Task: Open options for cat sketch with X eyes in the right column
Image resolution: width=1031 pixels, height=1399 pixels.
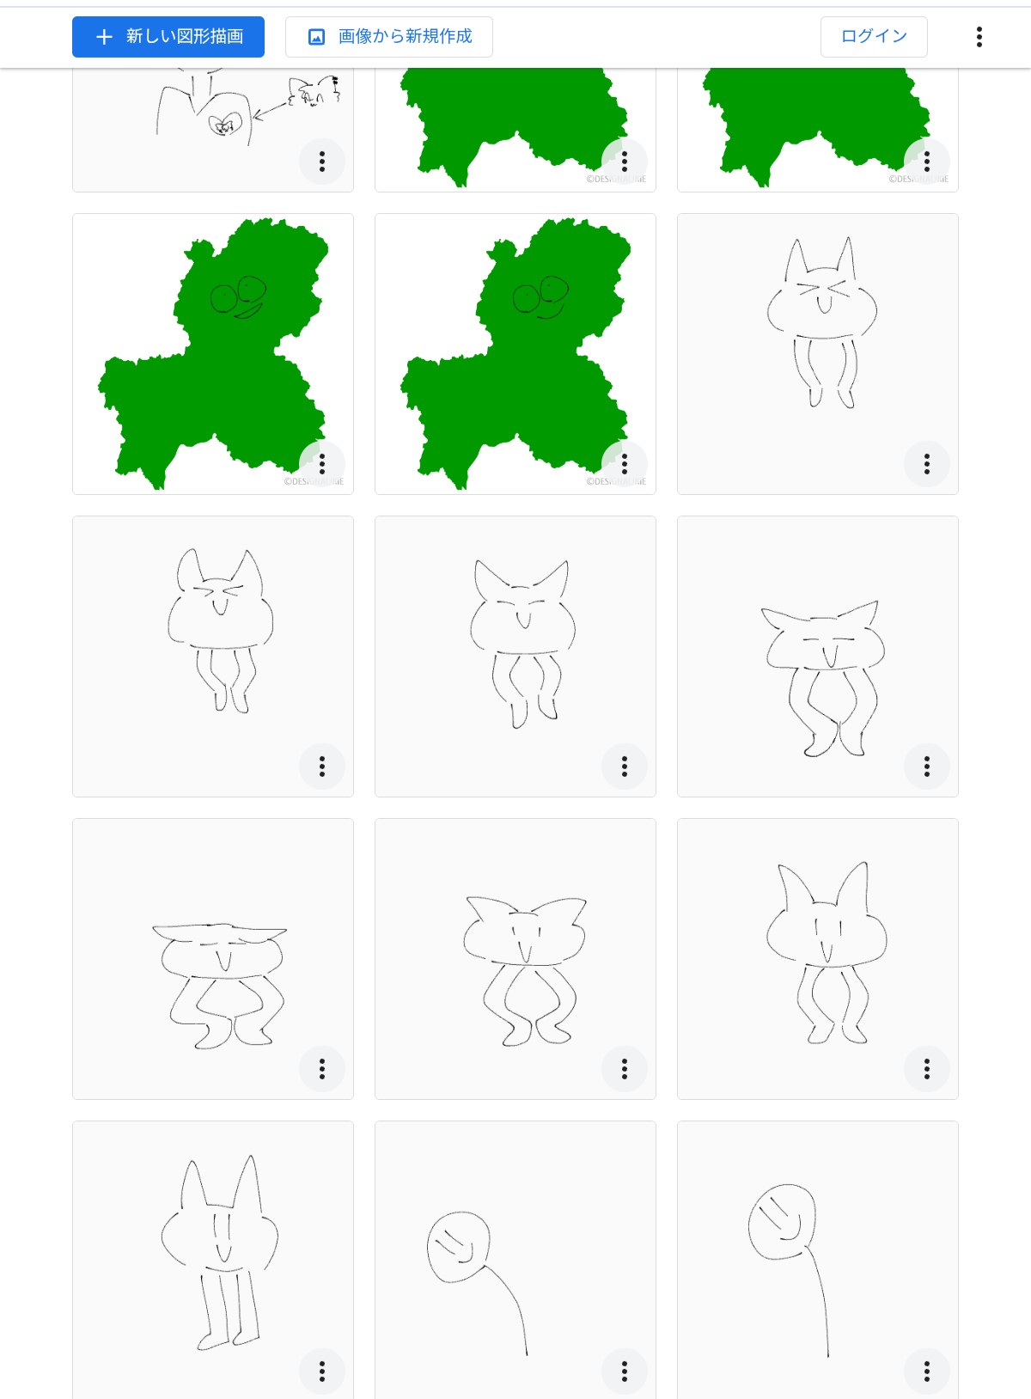Action: 927,464
